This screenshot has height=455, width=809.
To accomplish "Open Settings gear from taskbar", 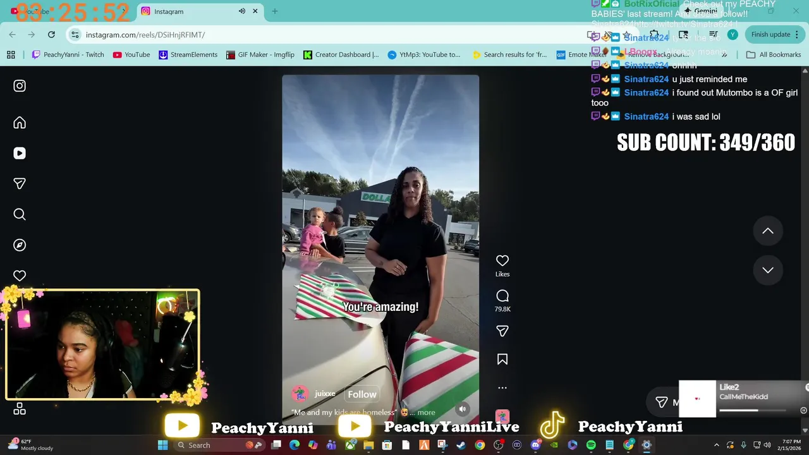I will point(647,445).
